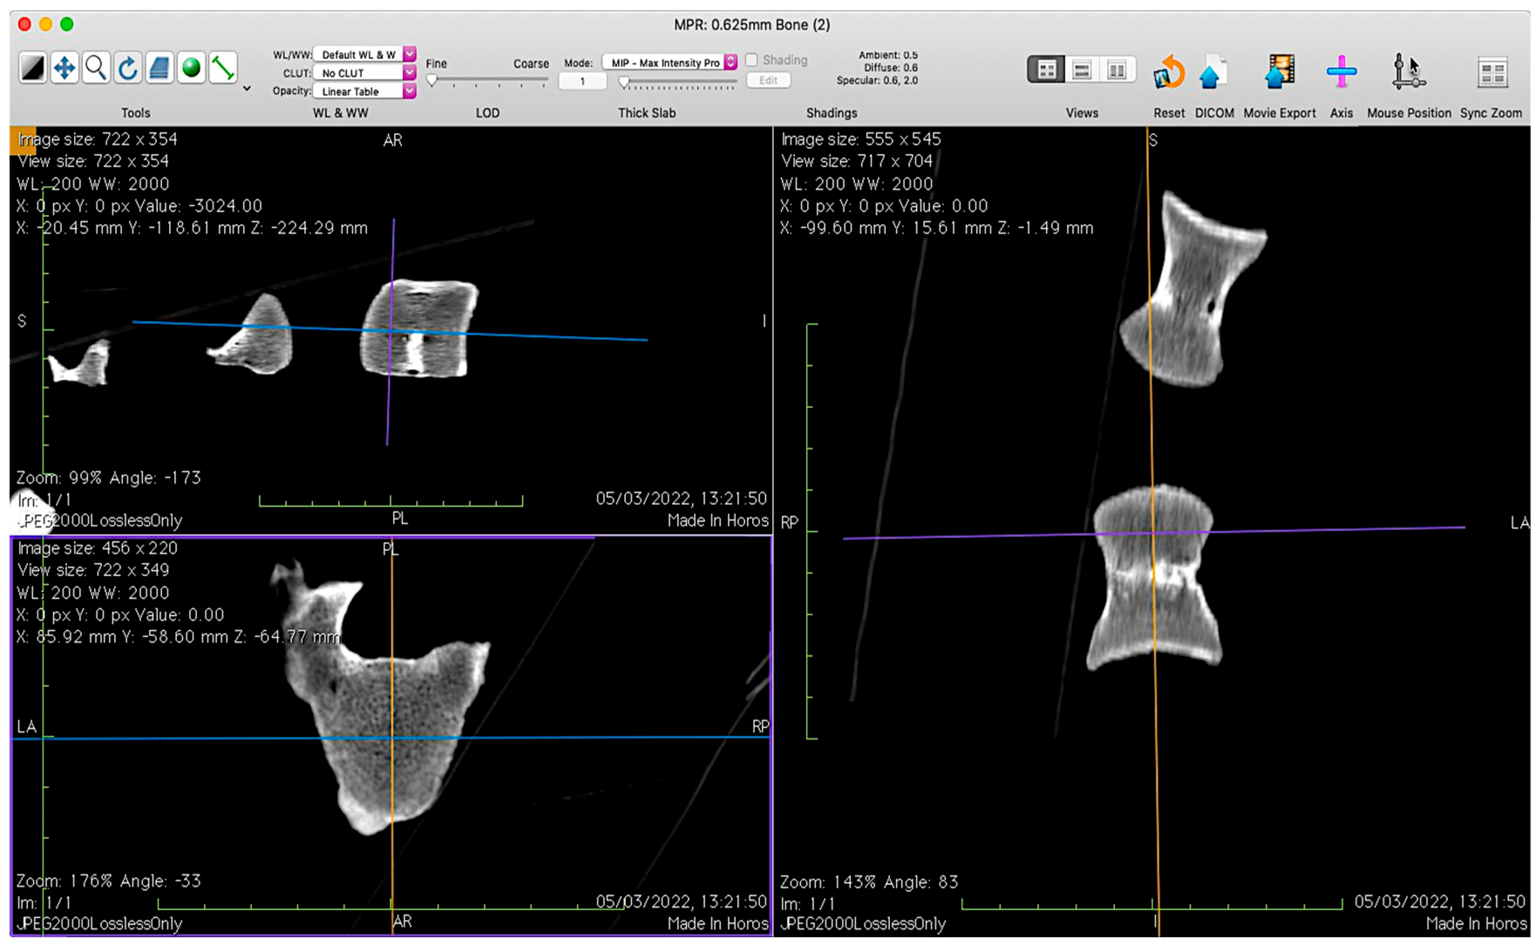1538x946 pixels.
Task: Select the Rotate tool
Action: click(128, 68)
